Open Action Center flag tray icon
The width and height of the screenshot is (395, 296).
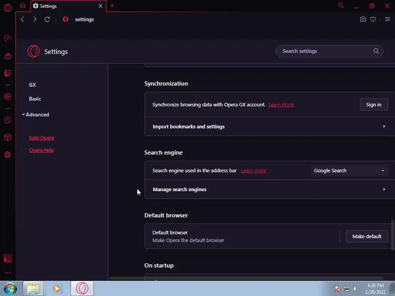[x=337, y=289]
